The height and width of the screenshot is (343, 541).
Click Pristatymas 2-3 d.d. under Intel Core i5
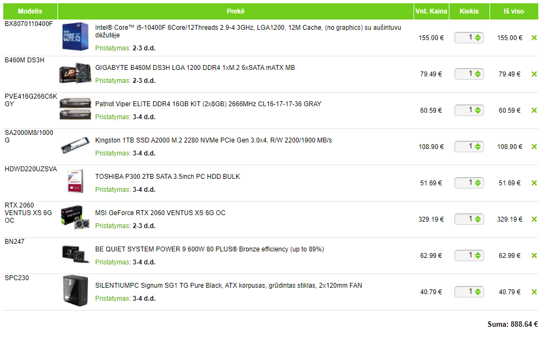point(125,48)
